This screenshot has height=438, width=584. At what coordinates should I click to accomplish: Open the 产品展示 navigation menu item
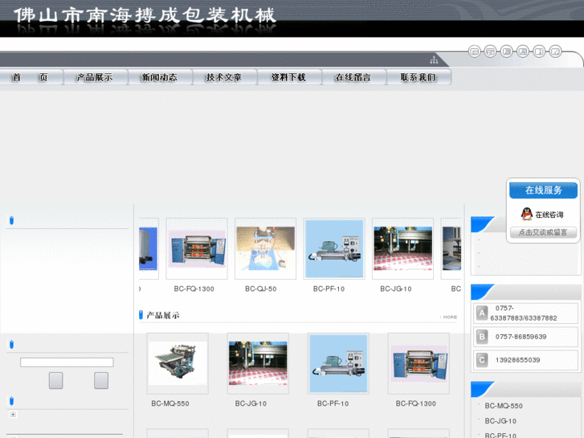click(96, 77)
